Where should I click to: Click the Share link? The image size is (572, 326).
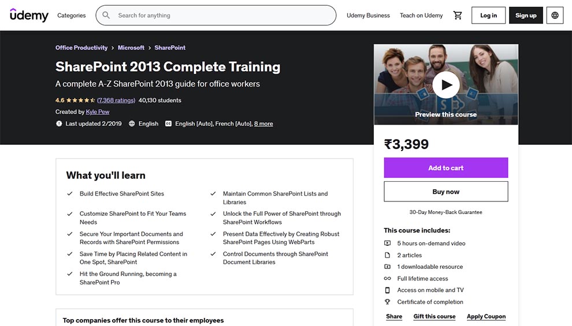394,317
